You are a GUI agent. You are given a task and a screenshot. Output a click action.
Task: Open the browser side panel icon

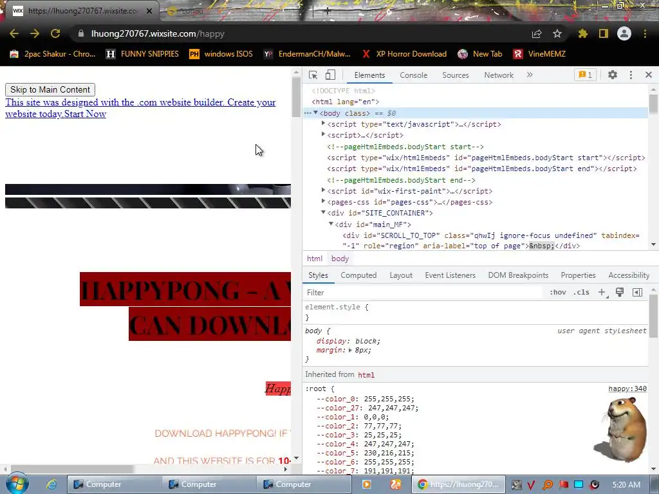tap(604, 33)
